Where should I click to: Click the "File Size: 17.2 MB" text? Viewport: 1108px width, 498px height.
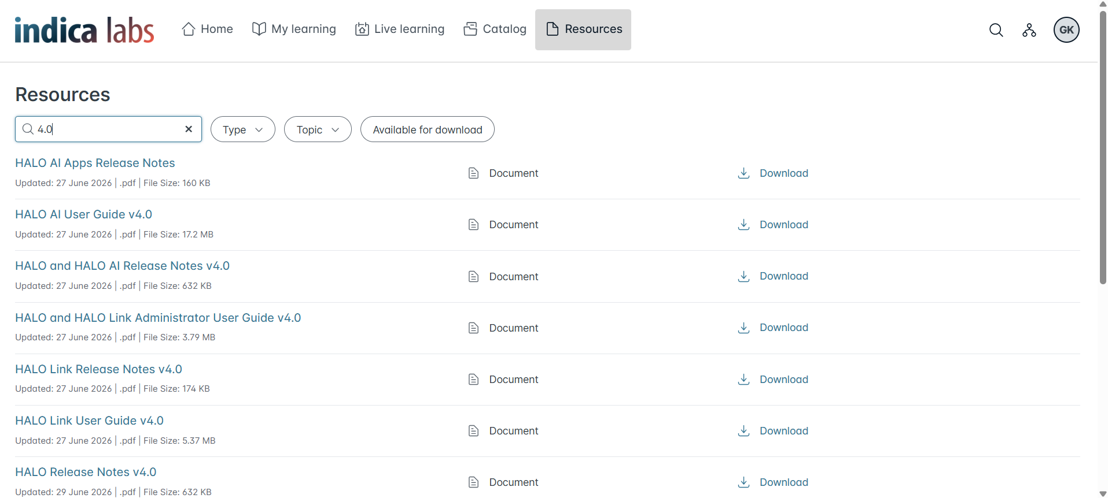[x=178, y=235]
